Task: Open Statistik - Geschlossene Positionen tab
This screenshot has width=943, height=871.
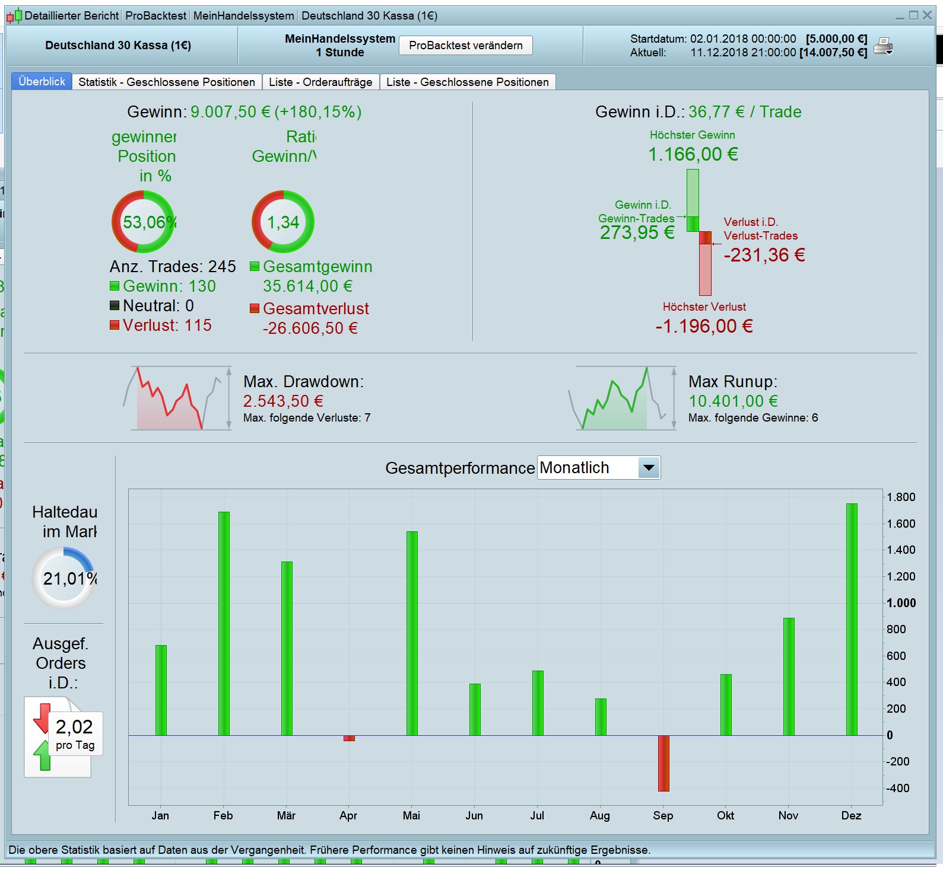Action: click(167, 82)
